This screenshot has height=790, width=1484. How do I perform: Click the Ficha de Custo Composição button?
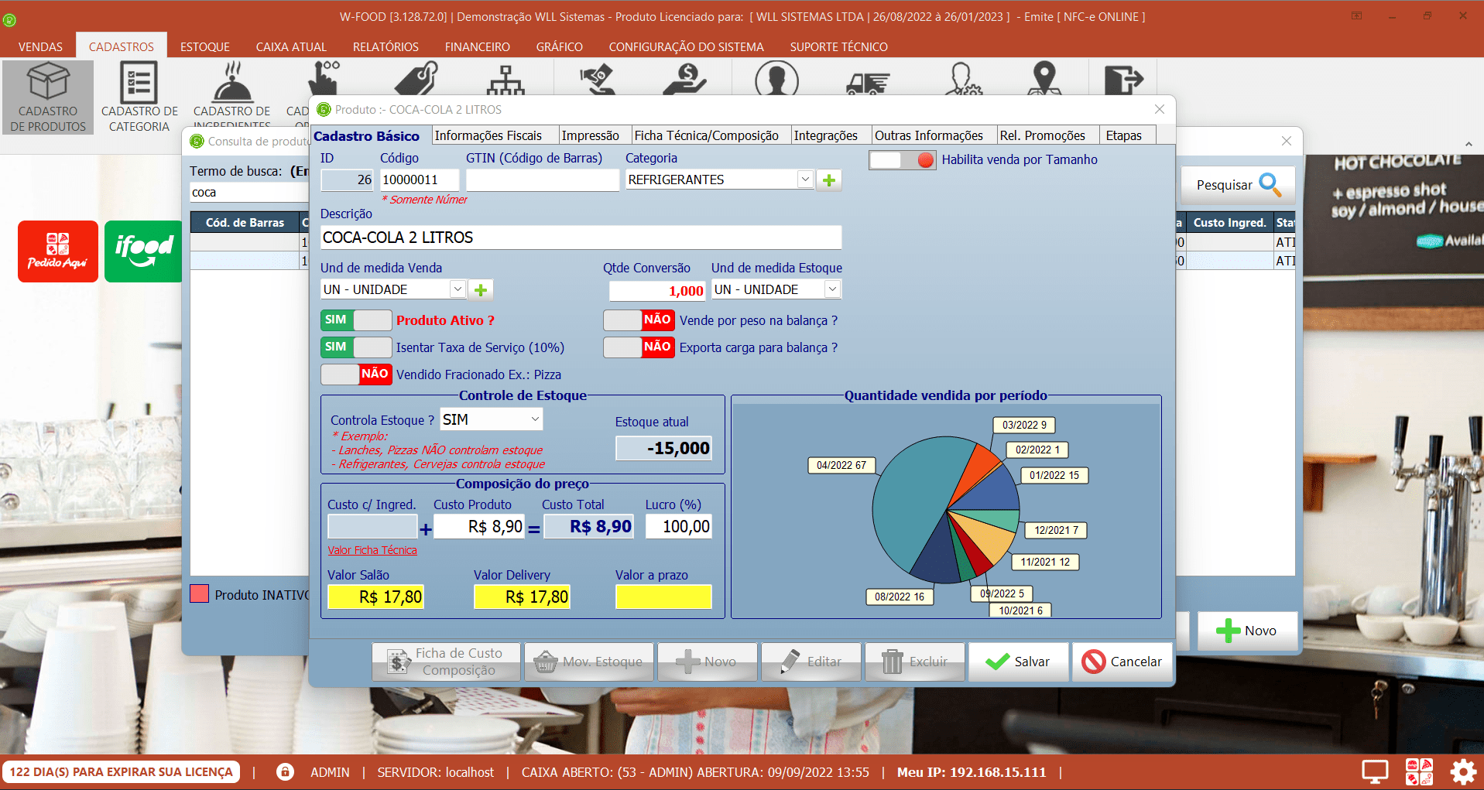(446, 662)
